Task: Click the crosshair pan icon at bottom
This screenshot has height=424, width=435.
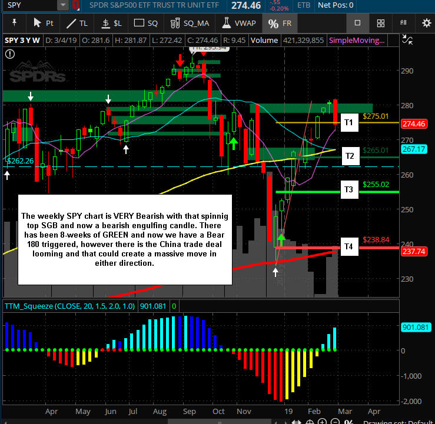Action: [x=310, y=422]
